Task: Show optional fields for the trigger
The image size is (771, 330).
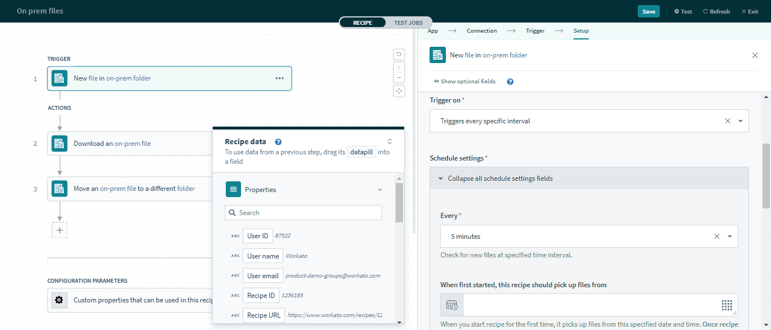Action: 465,82
